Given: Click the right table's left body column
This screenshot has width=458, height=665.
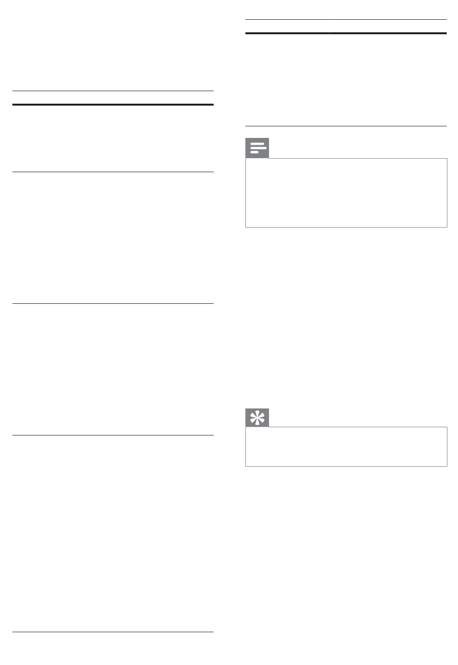Looking at the screenshot, I should 287,80.
